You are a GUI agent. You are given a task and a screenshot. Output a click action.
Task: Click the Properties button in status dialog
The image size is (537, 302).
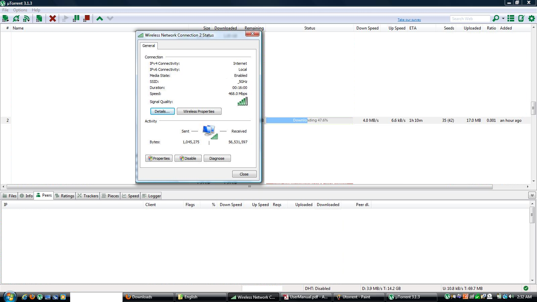coord(159,158)
